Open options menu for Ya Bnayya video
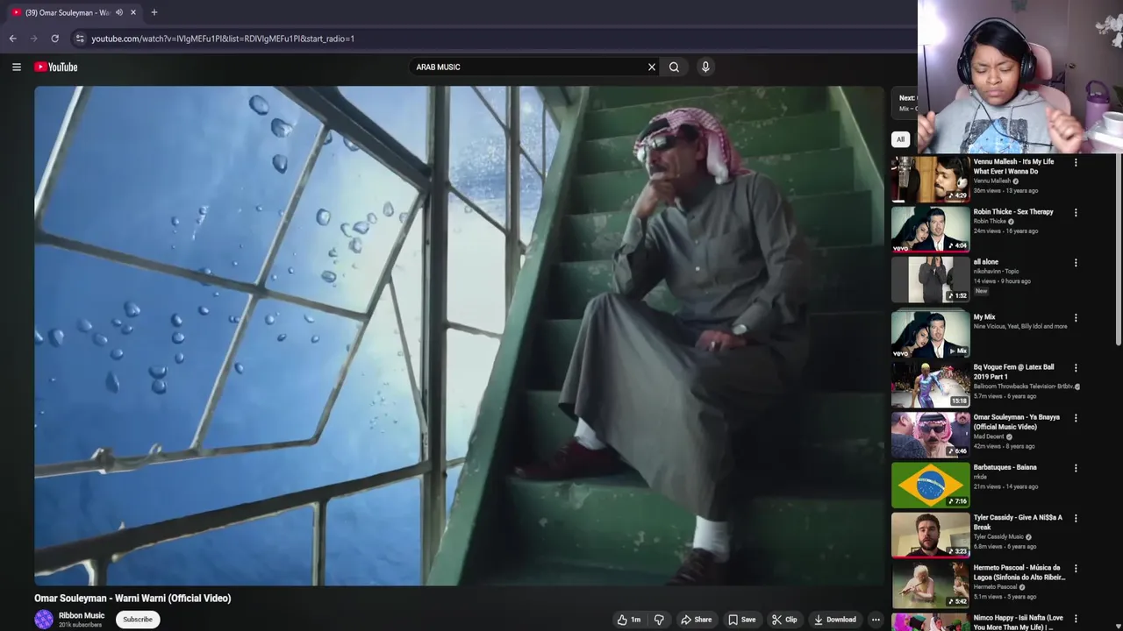1123x631 pixels. pos(1076,417)
